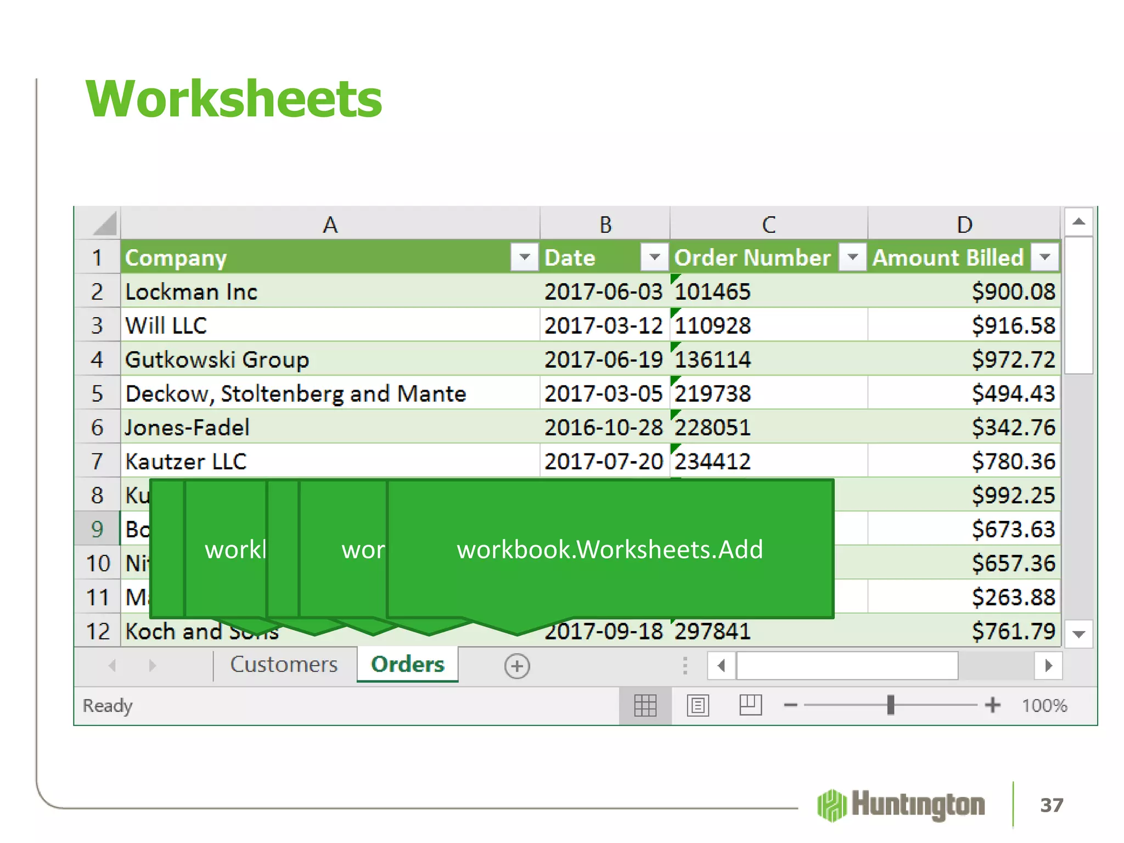
Task: Select row 1 header
Action: (x=97, y=257)
